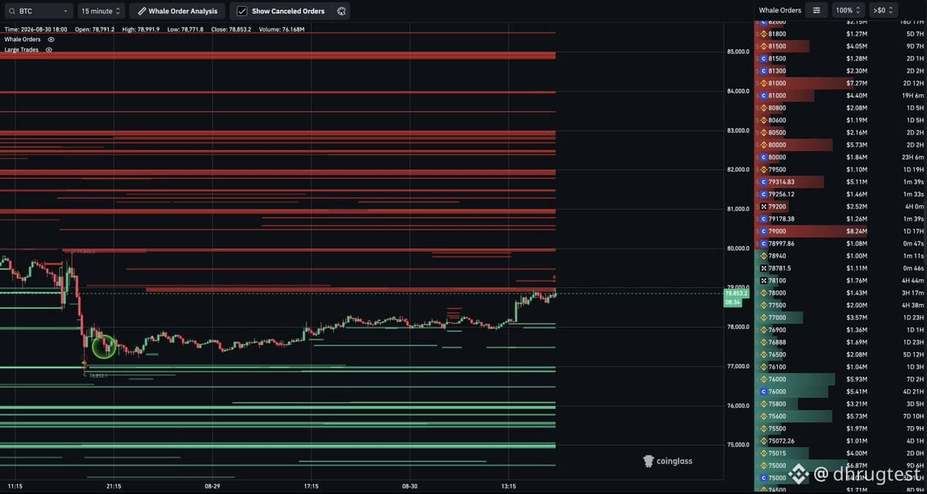Click the Whale Order Analysis button
This screenshot has height=494, width=927.
178,11
